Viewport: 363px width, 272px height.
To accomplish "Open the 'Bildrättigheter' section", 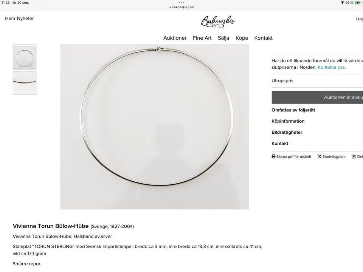I will [x=287, y=132].
